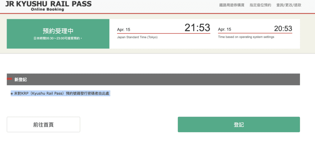Screen dimensions: 315x143
Task: Click the 20:53 system time clock
Action: (x=283, y=29)
